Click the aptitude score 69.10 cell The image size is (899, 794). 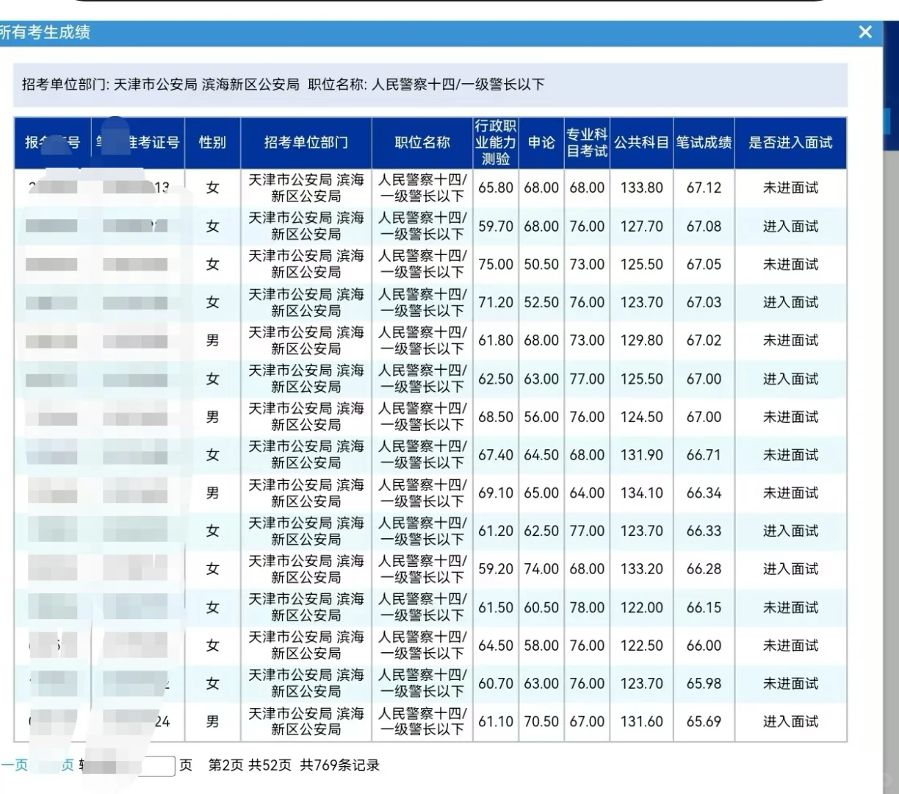pyautogui.click(x=496, y=493)
